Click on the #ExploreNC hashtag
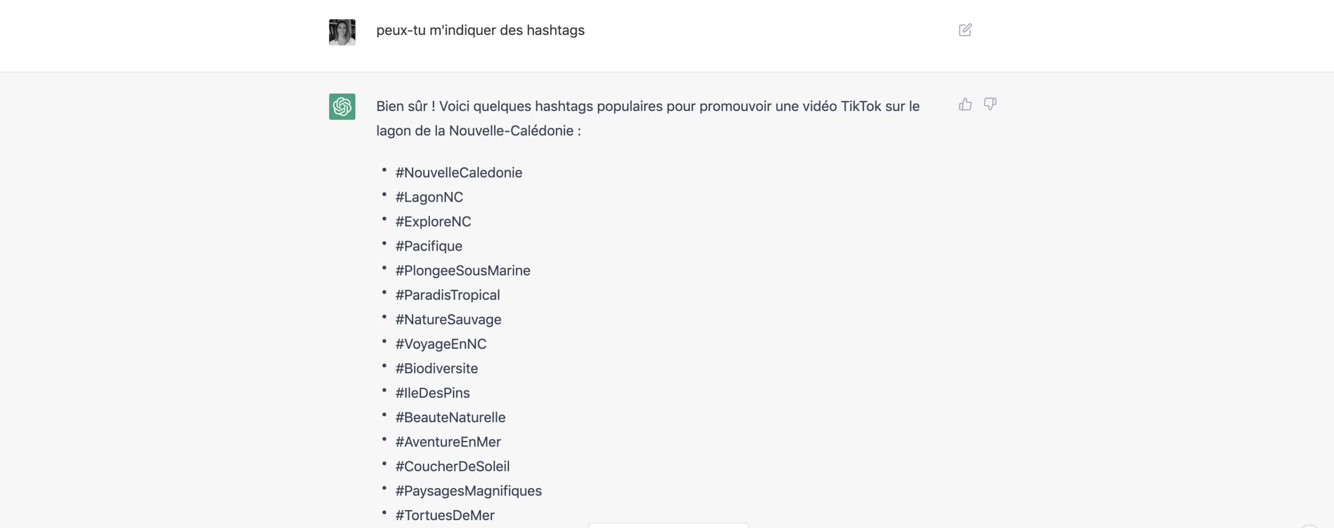 click(434, 222)
